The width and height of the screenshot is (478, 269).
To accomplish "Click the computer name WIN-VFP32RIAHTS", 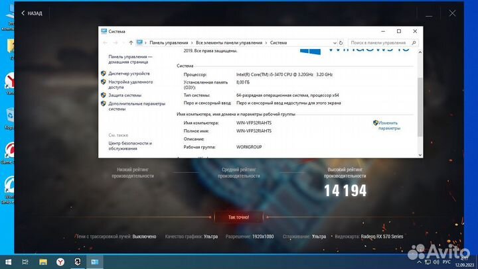I will coord(254,123).
